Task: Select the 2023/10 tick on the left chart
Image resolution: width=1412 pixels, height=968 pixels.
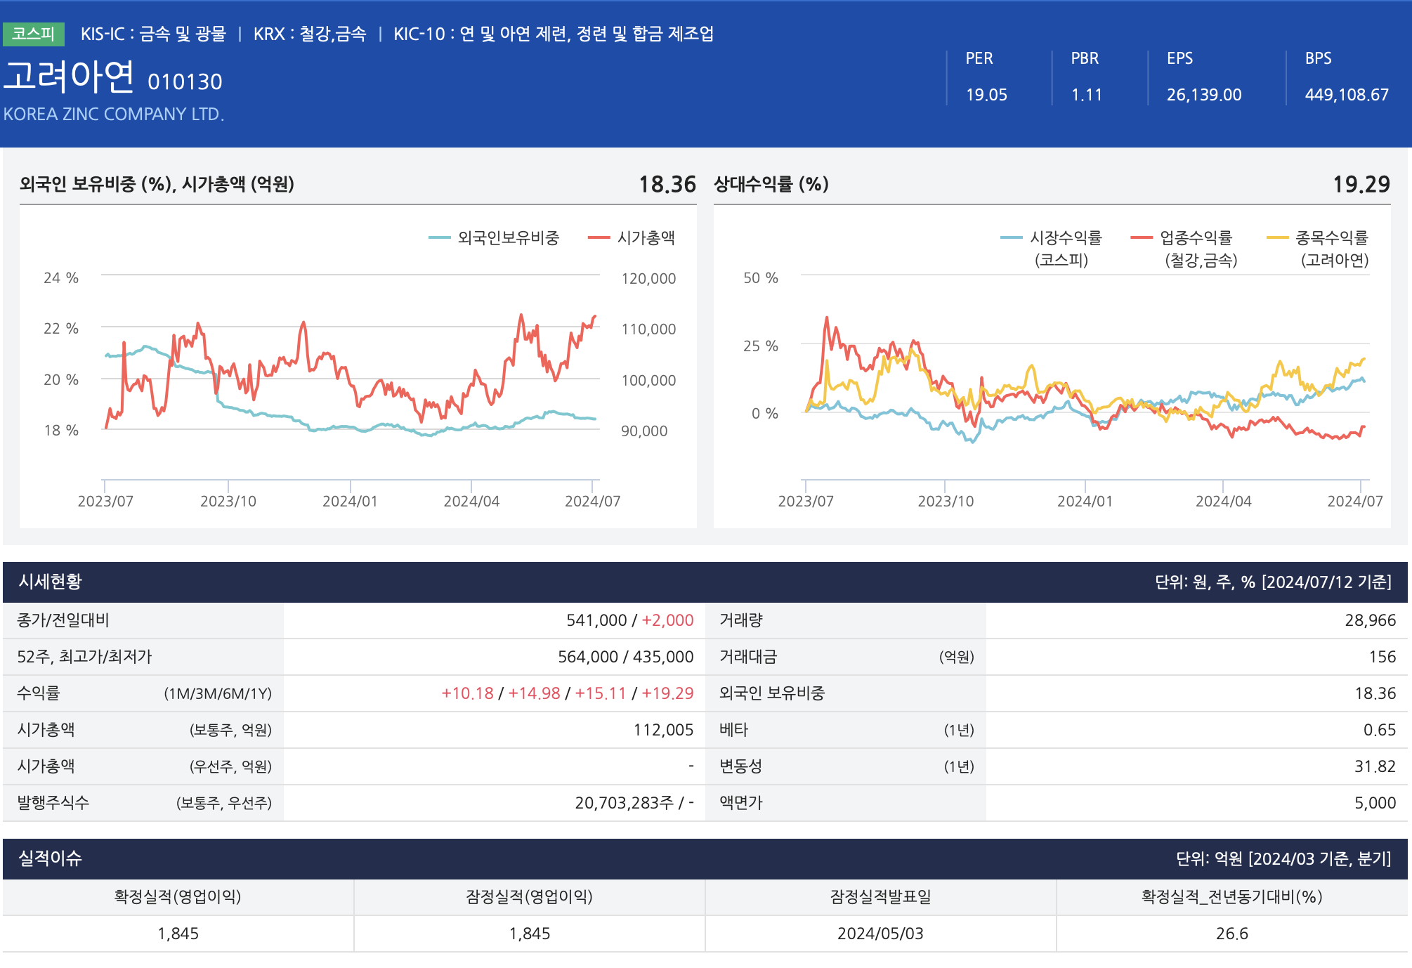Action: (228, 501)
